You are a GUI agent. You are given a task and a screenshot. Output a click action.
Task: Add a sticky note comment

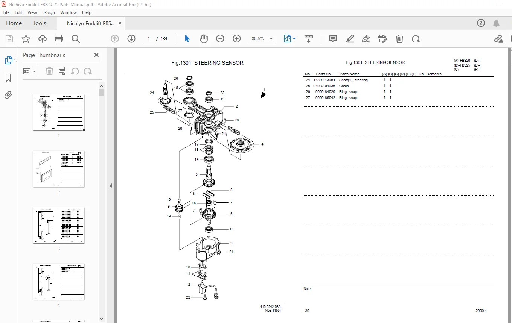pos(333,39)
